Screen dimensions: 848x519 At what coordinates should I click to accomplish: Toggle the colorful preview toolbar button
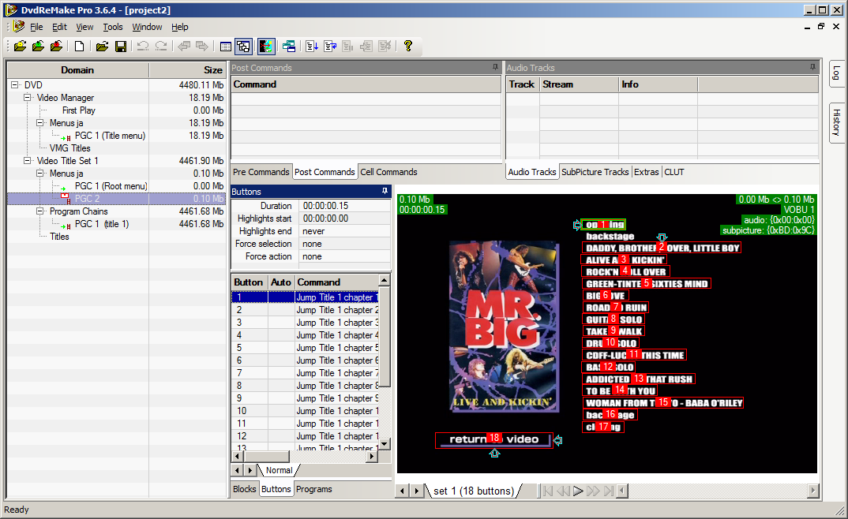click(266, 47)
